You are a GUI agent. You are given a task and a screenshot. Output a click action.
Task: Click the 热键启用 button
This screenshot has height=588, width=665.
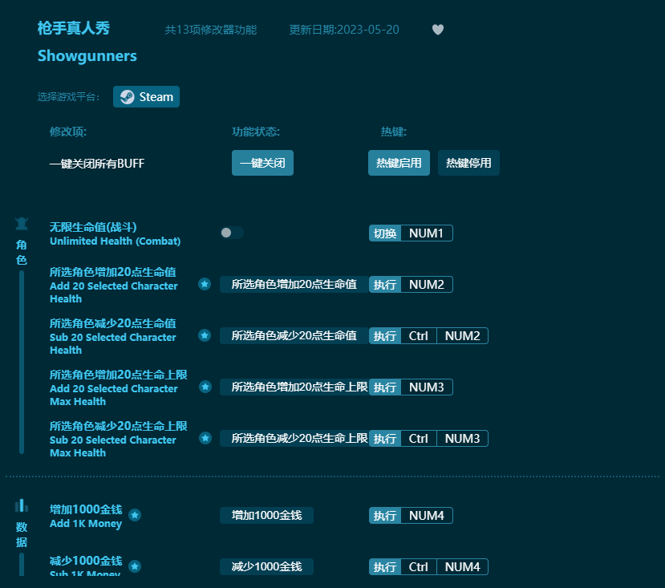(399, 162)
